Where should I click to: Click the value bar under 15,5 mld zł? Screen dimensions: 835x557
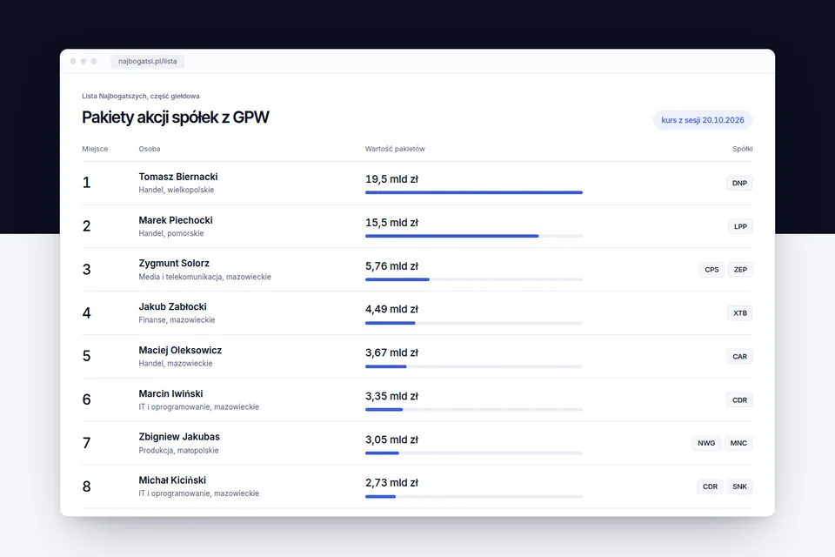click(474, 236)
